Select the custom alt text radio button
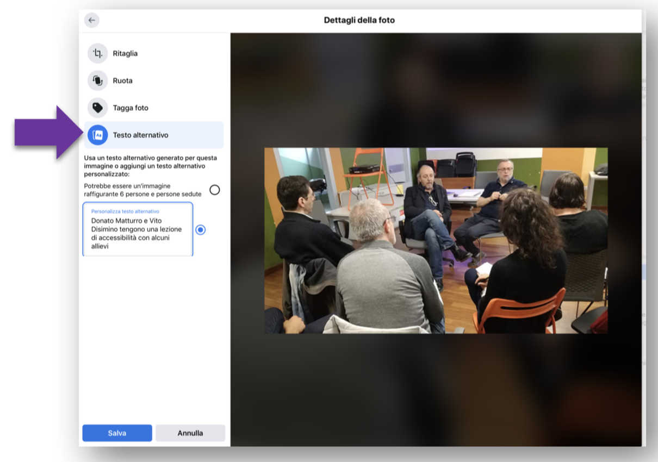The image size is (658, 462). 201,230
